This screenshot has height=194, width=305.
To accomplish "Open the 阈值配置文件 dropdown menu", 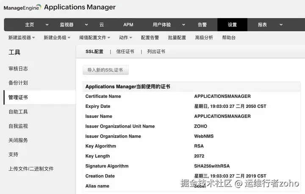I will [95, 38].
